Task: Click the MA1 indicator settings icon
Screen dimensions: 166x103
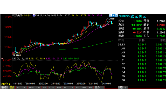Action: (34, 16)
